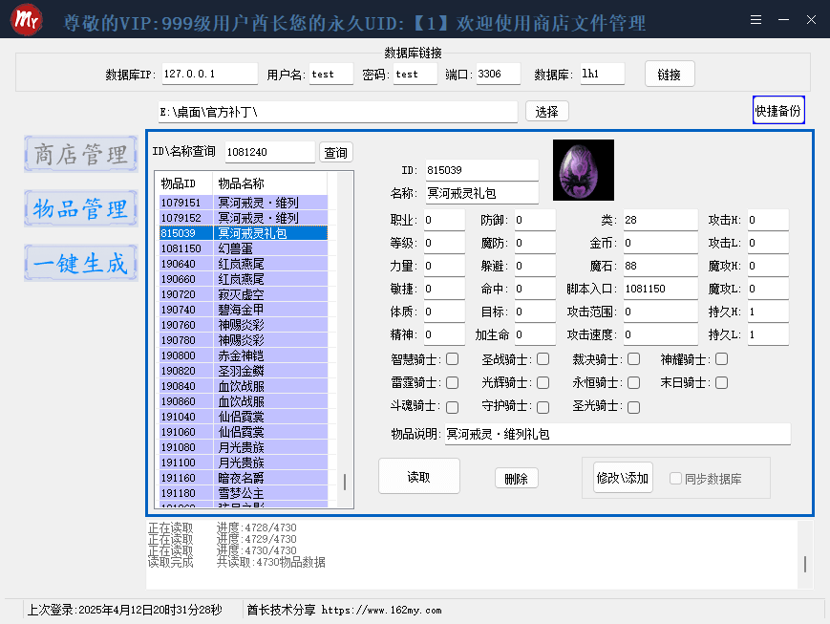Select the 幻兽蛋 row in item list
The image size is (830, 624).
243,248
